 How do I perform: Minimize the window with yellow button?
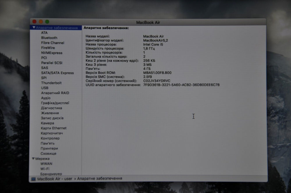41,22
